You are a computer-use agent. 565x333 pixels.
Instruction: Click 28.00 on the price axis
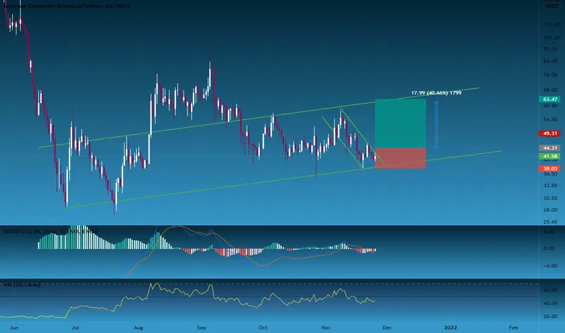(552, 209)
